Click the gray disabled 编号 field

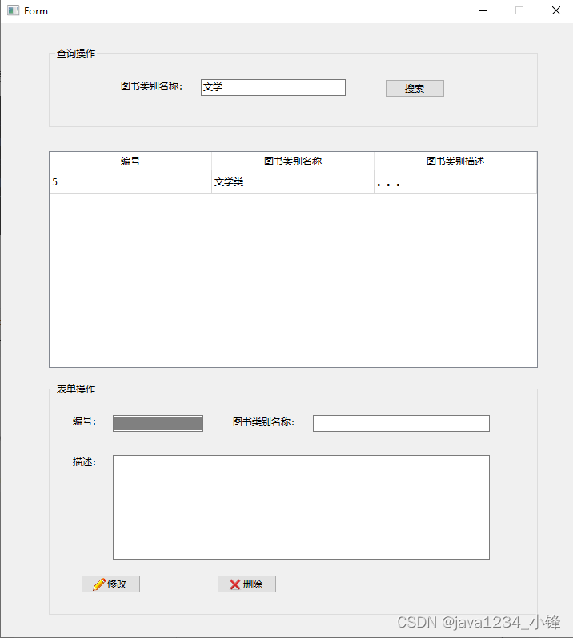tap(158, 423)
